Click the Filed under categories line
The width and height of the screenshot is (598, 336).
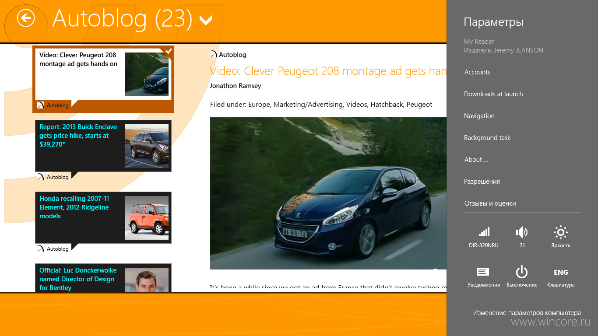click(x=321, y=105)
